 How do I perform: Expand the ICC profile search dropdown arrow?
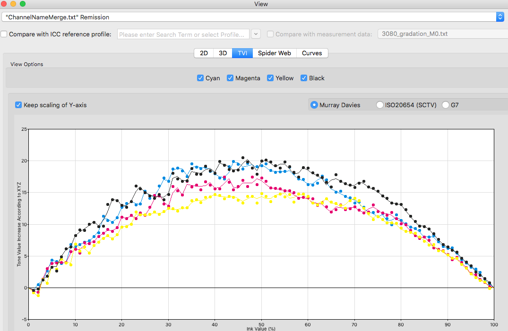[256, 34]
